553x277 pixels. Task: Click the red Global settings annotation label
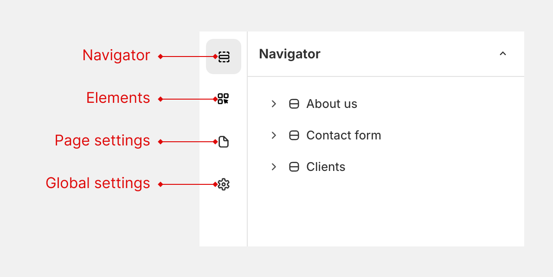[x=98, y=183]
